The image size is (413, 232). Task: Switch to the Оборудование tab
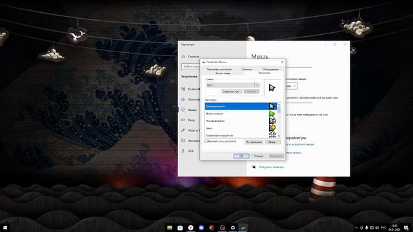tap(270, 69)
